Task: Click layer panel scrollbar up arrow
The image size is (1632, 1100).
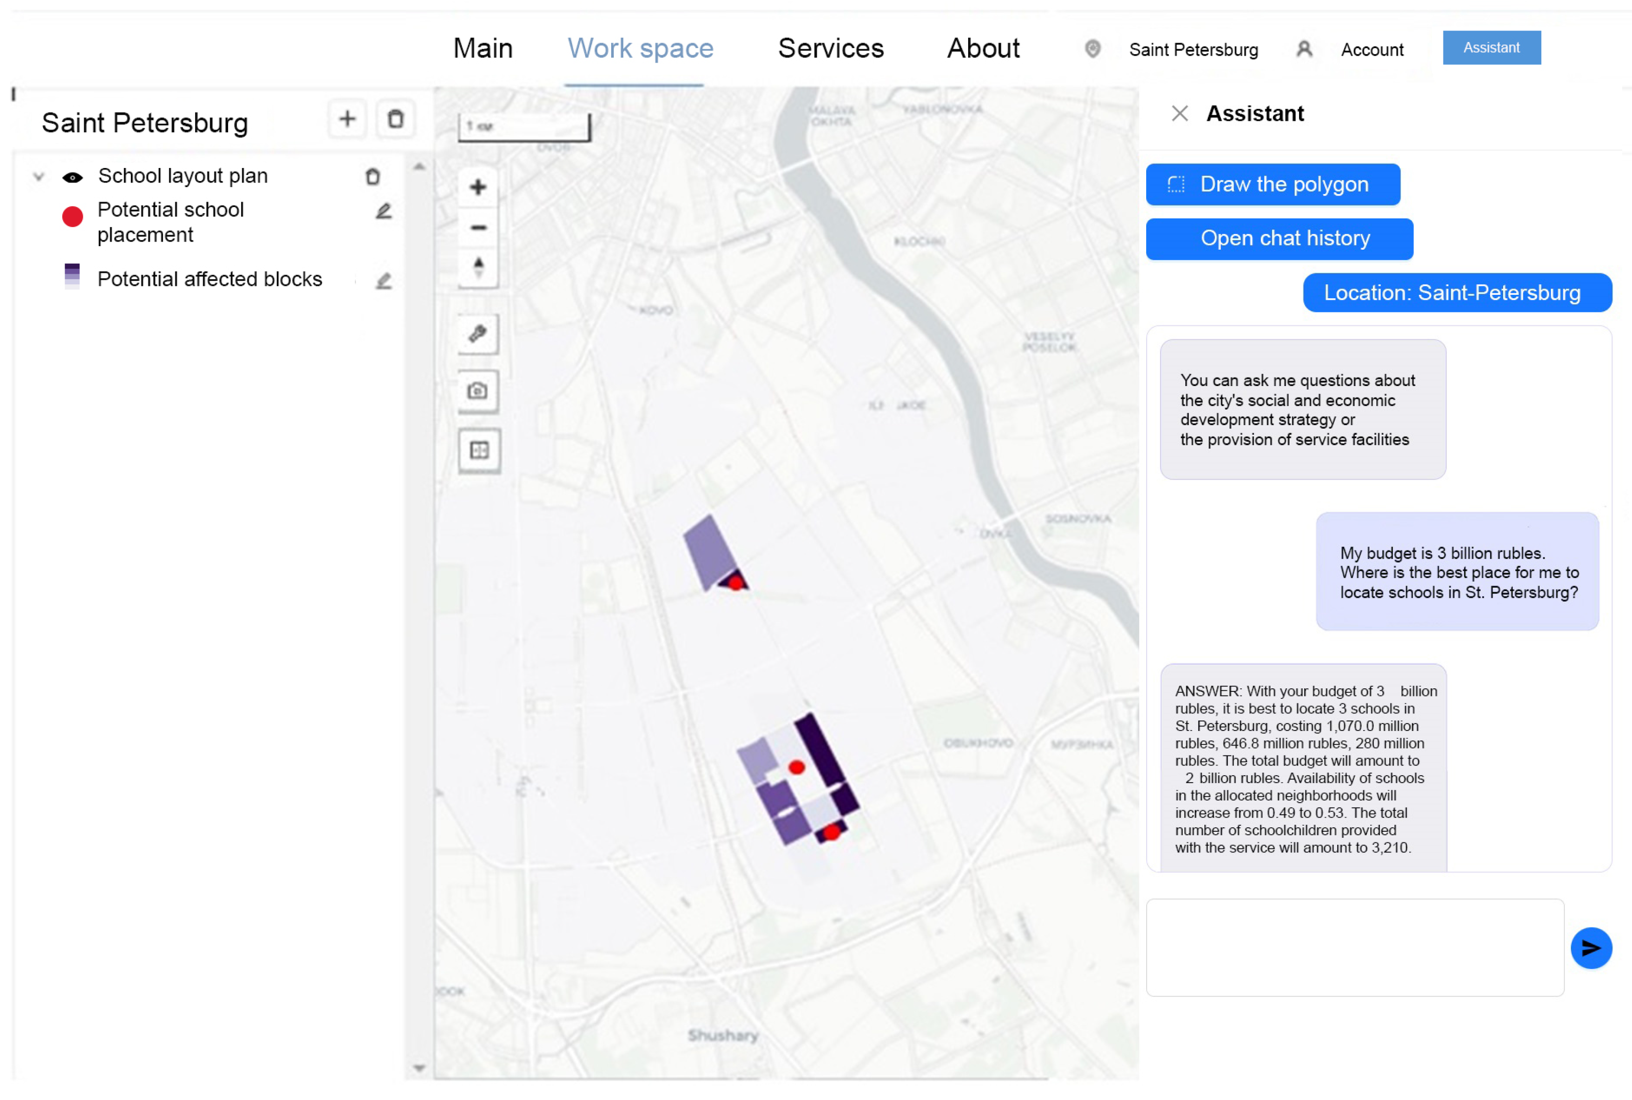Action: coord(419,167)
